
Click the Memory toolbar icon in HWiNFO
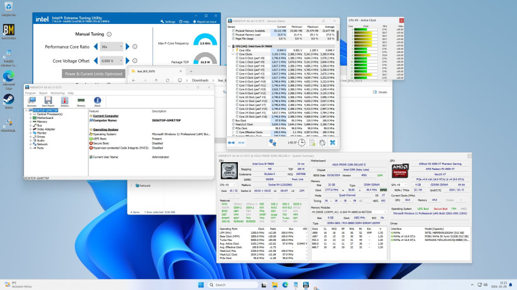point(81,101)
